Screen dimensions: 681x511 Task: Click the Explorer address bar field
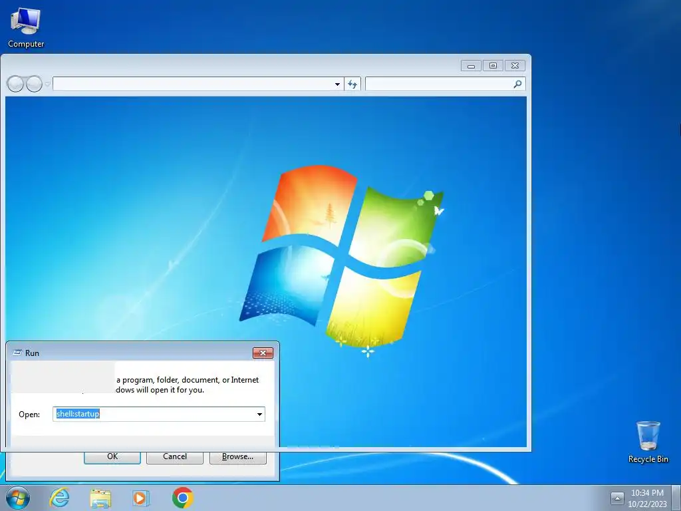[x=194, y=85]
